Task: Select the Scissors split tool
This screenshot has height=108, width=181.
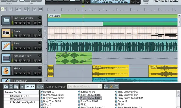Action: pos(34,9)
